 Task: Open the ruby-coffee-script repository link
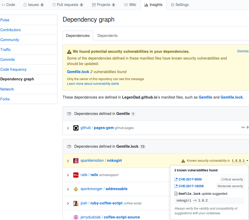coord(106,203)
